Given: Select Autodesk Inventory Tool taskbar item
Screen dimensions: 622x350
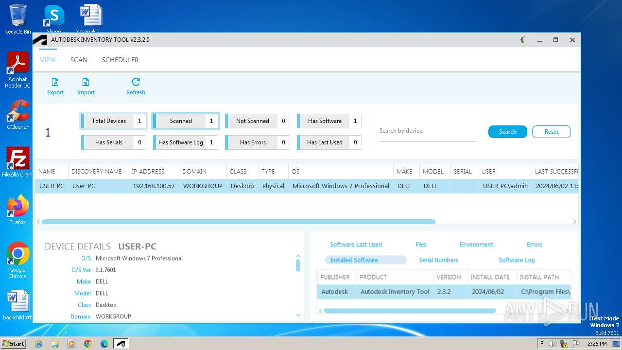Looking at the screenshot, I should [121, 344].
